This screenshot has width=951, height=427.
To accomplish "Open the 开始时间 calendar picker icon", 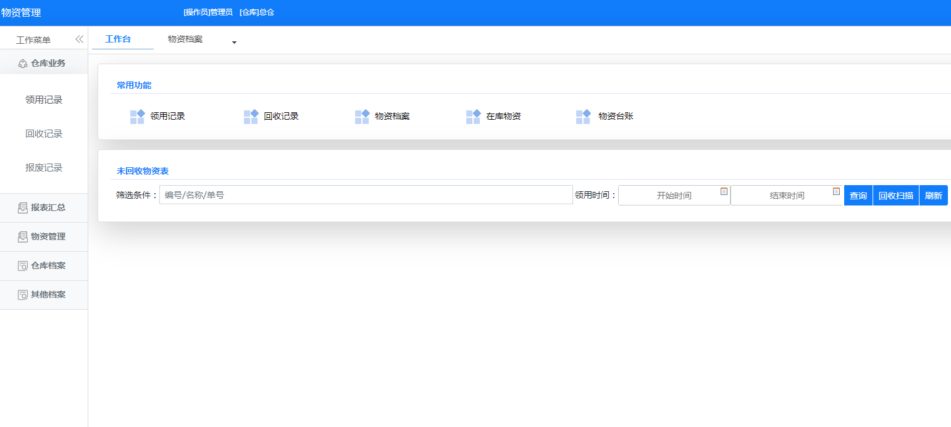I will pos(724,192).
